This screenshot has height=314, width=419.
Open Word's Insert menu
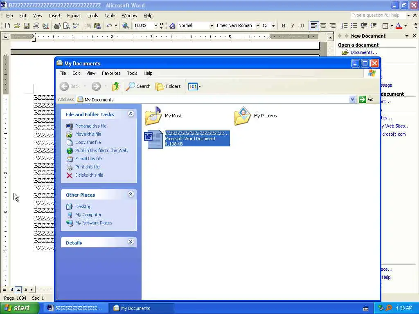[x=54, y=16]
